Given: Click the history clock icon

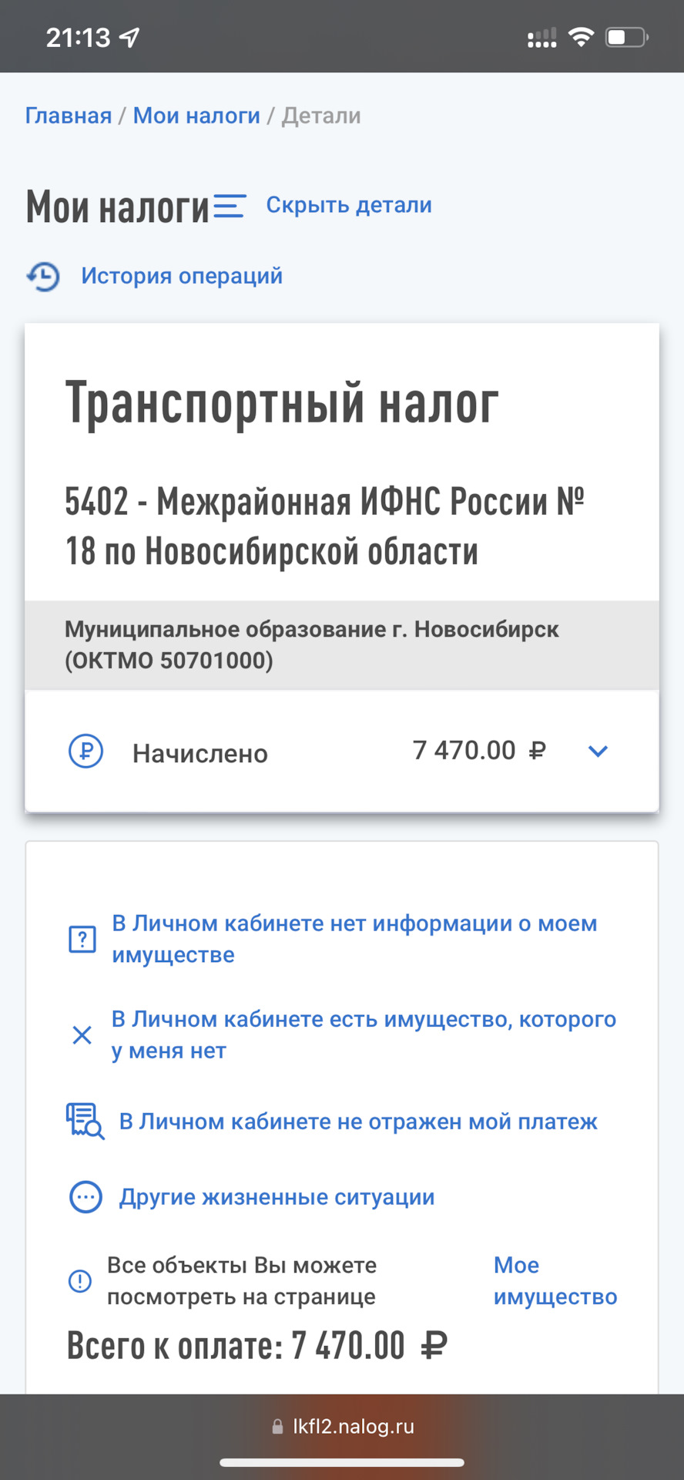Looking at the screenshot, I should [x=43, y=277].
